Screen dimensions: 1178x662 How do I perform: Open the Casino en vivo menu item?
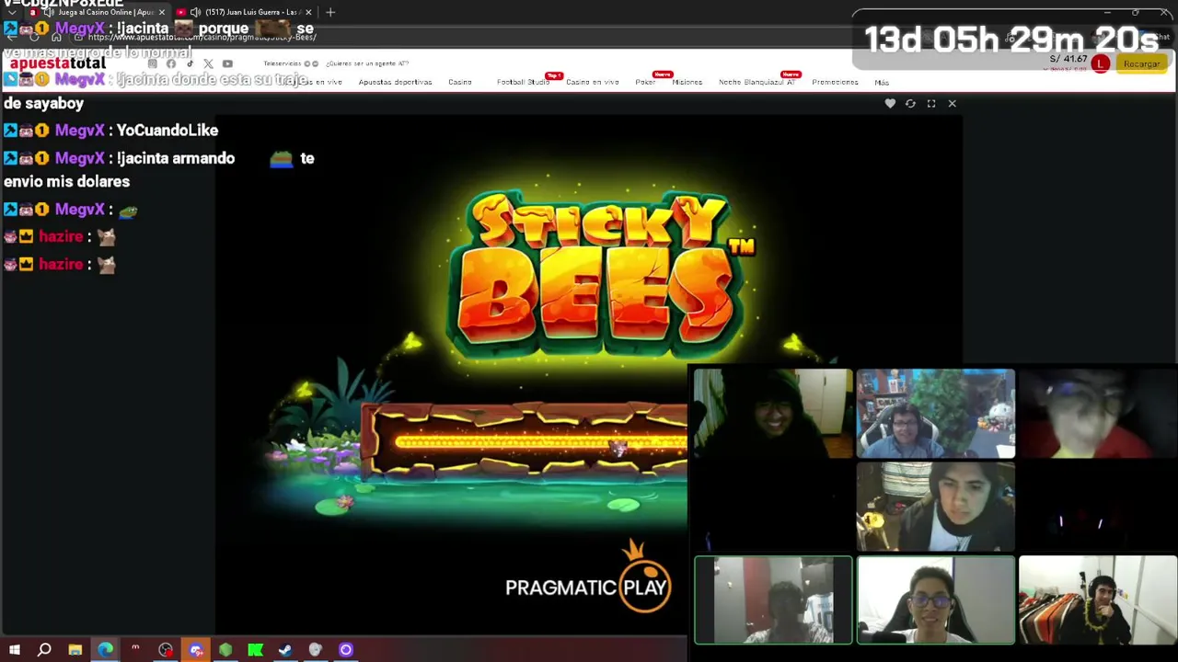[593, 82]
